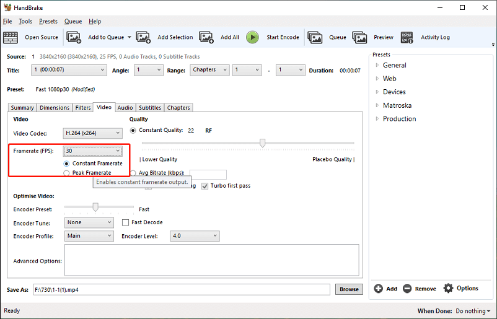Viewport: 497px width, 319px height.
Task: Open the Encoder Profile dropdown
Action: 89,236
